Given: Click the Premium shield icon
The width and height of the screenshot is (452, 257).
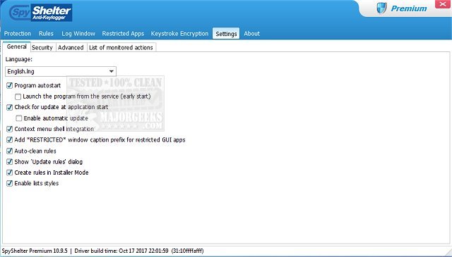Looking at the screenshot, I should pos(381,8).
